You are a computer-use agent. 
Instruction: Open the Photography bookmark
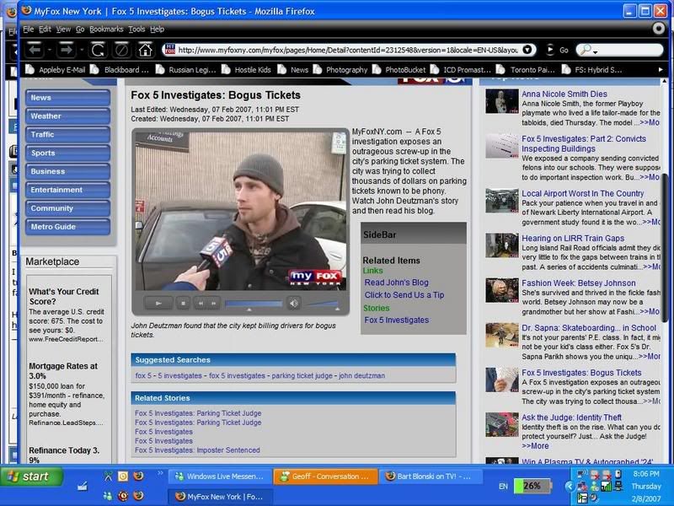click(x=340, y=70)
